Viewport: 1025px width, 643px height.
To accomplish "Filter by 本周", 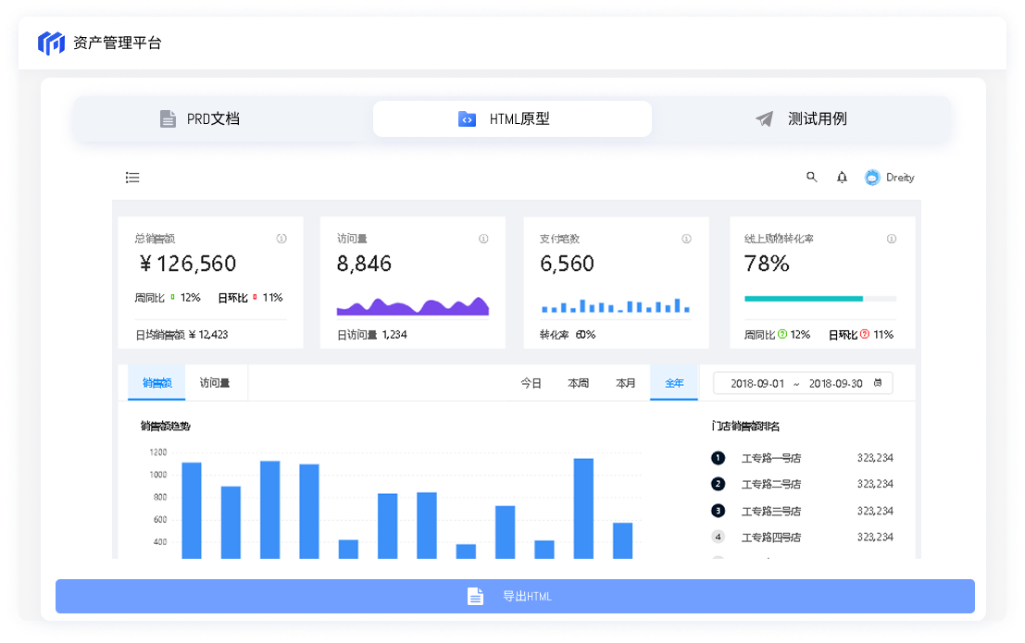I will point(579,384).
